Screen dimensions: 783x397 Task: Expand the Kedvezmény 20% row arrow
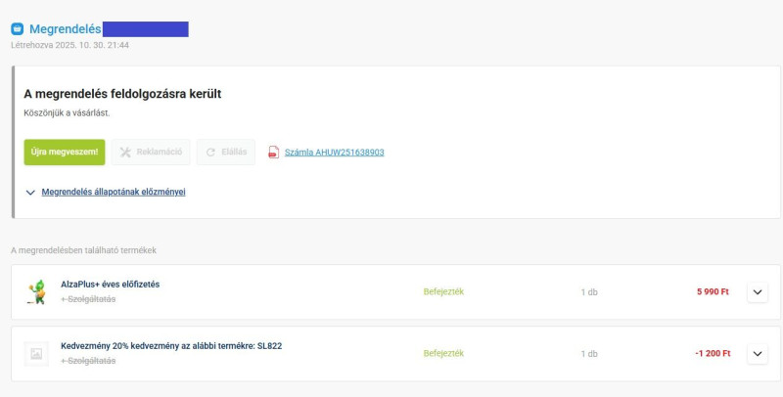[758, 353]
